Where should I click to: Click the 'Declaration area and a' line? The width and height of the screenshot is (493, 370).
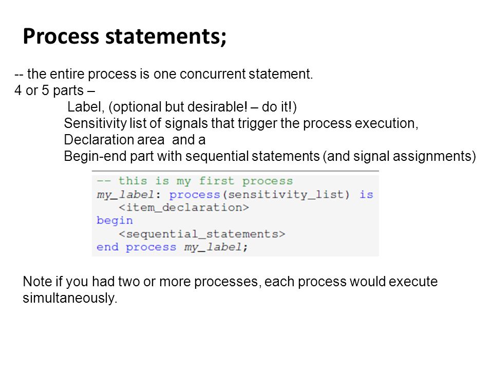point(135,140)
